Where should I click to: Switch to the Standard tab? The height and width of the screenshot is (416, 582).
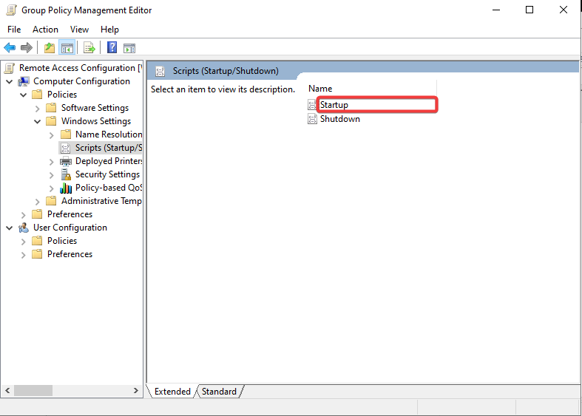point(219,392)
